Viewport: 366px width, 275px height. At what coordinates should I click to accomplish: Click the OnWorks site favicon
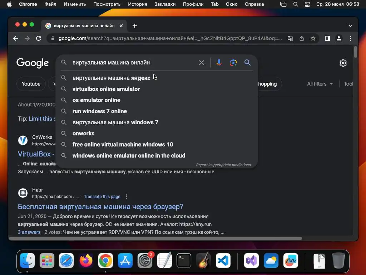23,140
